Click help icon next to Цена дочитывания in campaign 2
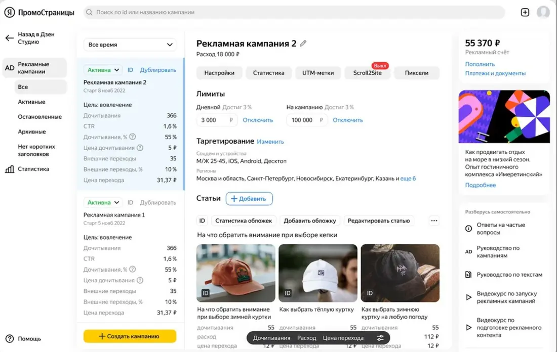 (x=140, y=148)
